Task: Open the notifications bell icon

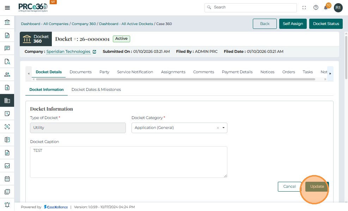Action: click(x=326, y=7)
